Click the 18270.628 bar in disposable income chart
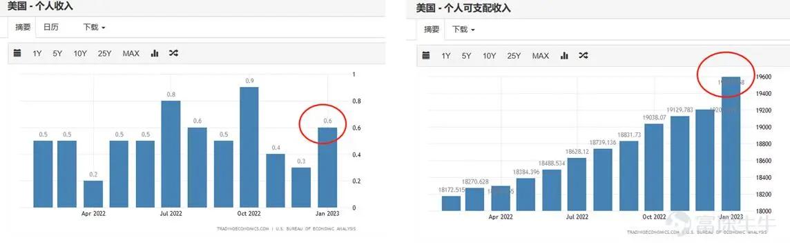Image resolution: width=790 pixels, height=249 pixels. click(x=474, y=199)
